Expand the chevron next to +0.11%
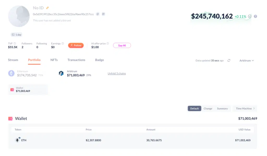The image size is (267, 156). click(x=249, y=16)
